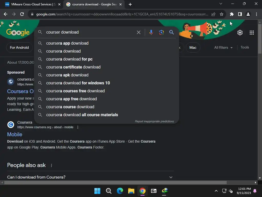Open the tab search chevron in Chrome
This screenshot has height=197, width=262.
[x=221, y=4]
